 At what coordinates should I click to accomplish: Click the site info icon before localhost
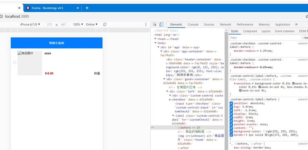tap(2, 17)
